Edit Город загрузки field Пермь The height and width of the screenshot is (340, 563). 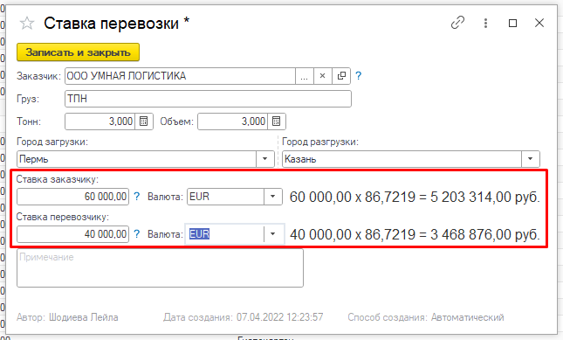(x=136, y=159)
